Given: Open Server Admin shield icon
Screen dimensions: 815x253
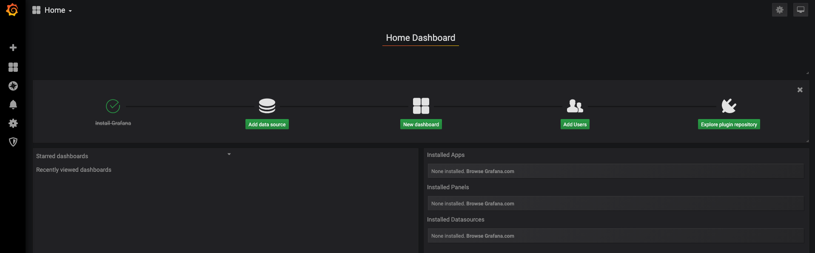Looking at the screenshot, I should coord(13,142).
